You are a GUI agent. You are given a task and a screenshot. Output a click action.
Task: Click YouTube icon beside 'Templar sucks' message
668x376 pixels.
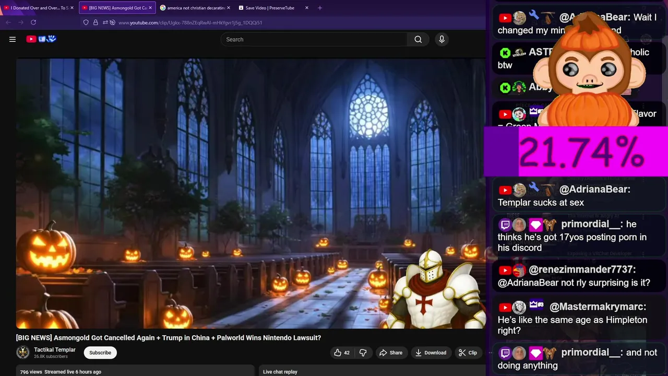pyautogui.click(x=505, y=190)
